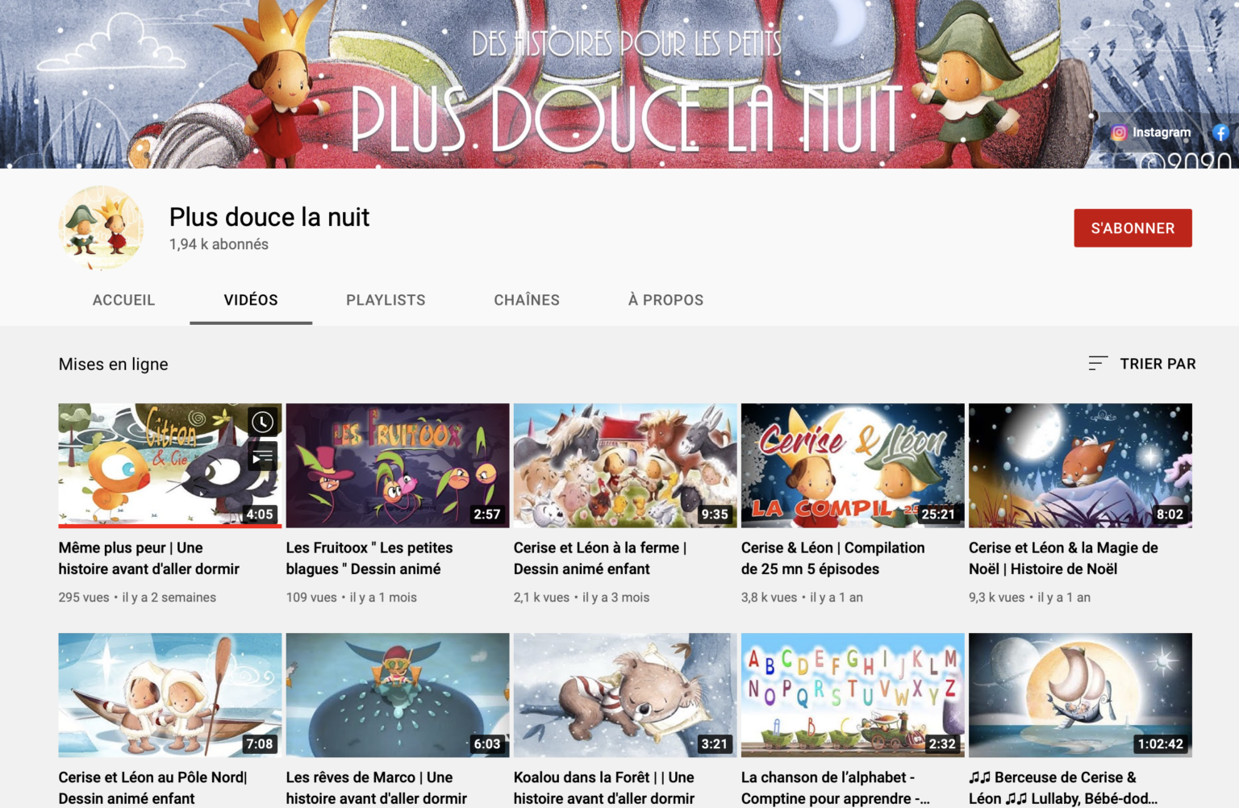Screen dimensions: 1239x808
Task: Switch to the ACCUEIL tab
Action: tap(123, 300)
